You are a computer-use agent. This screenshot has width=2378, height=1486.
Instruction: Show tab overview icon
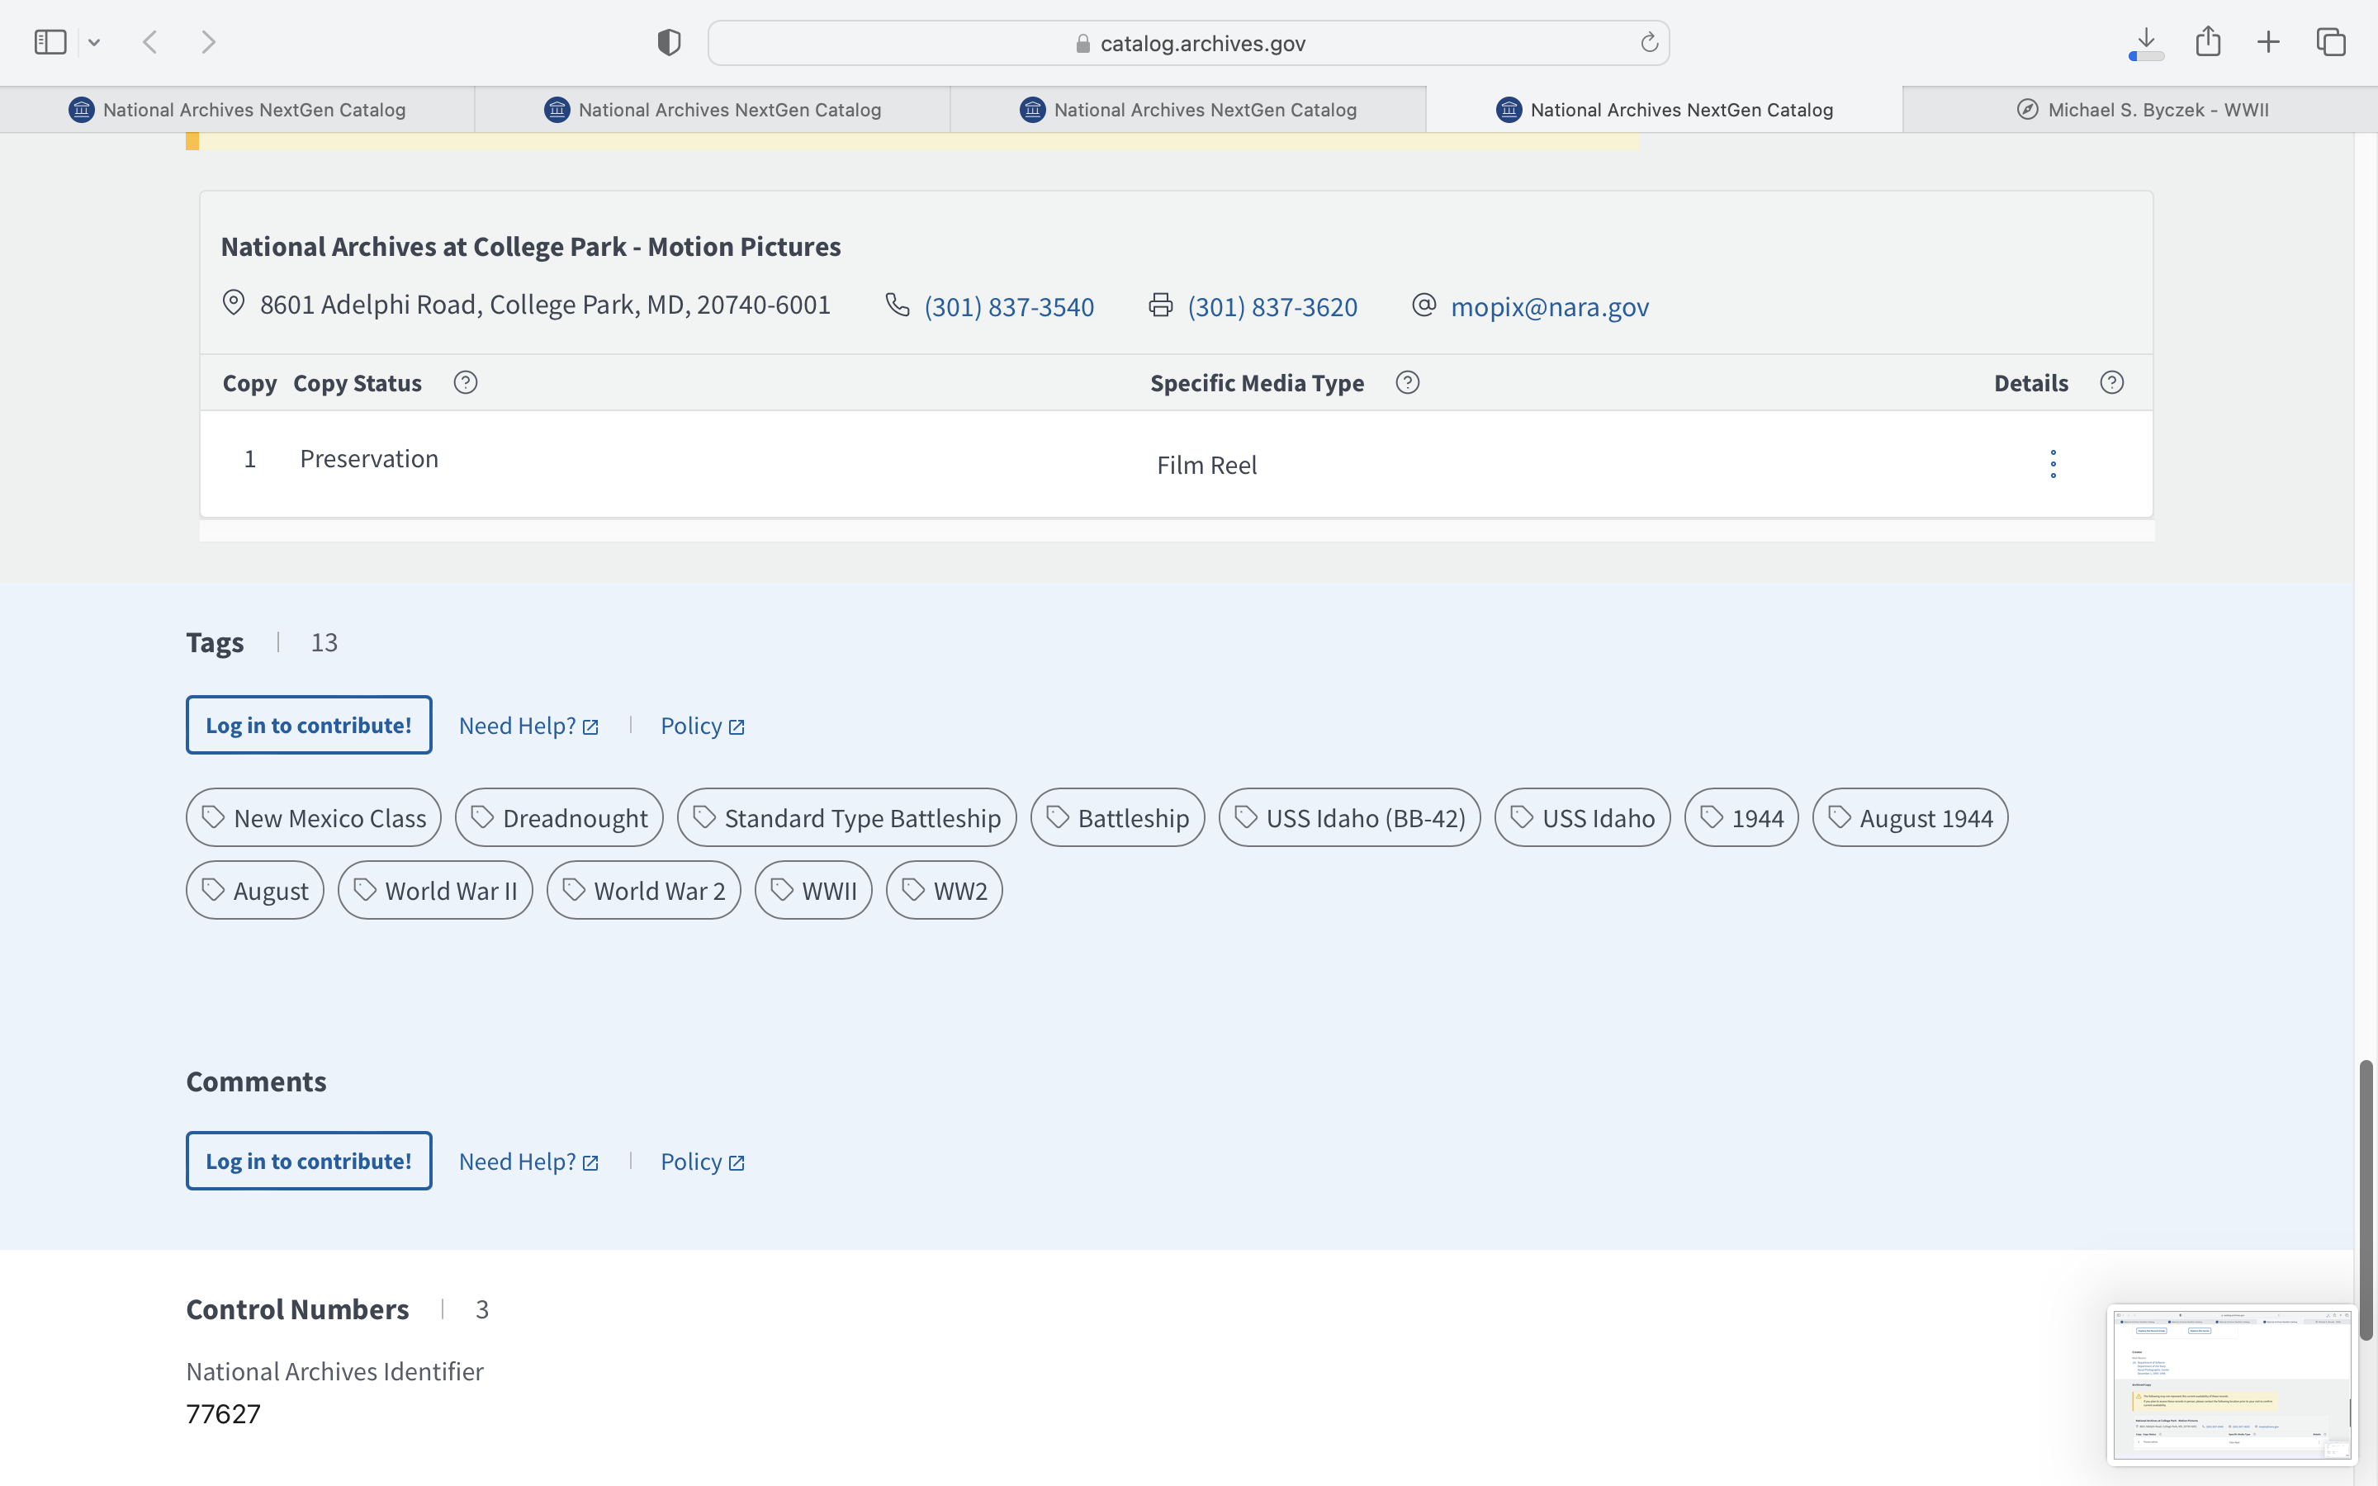[2331, 42]
